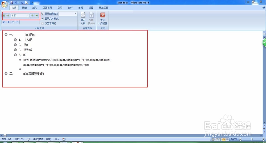Click the proofing check icon in status bar

tap(28, 139)
